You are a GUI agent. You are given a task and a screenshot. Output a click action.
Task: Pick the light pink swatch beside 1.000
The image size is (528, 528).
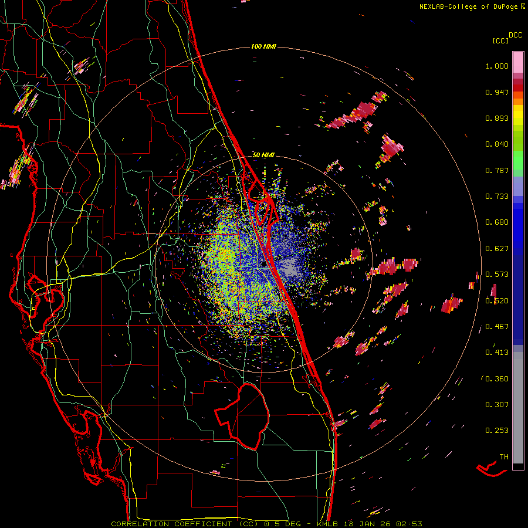(x=518, y=63)
